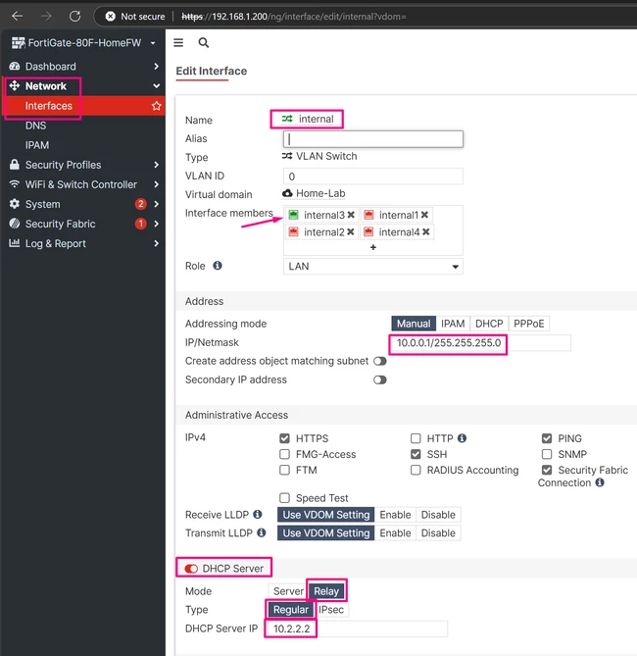637x656 pixels.
Task: Toggle the hamburger menu icon
Action: click(178, 43)
